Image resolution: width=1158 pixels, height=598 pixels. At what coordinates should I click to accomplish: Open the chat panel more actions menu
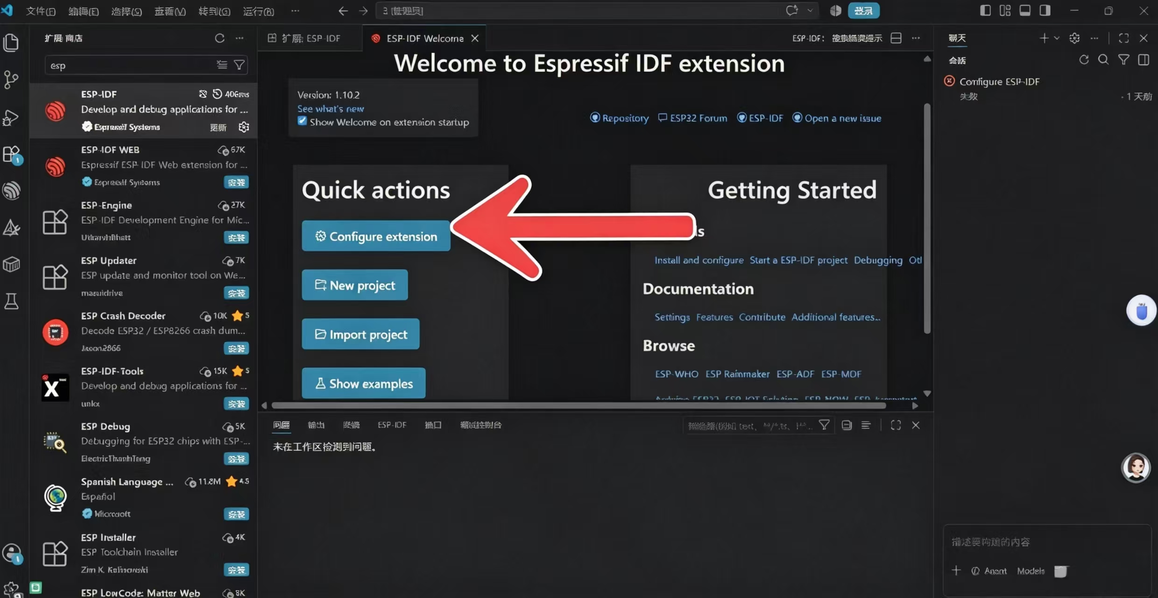tap(1094, 38)
